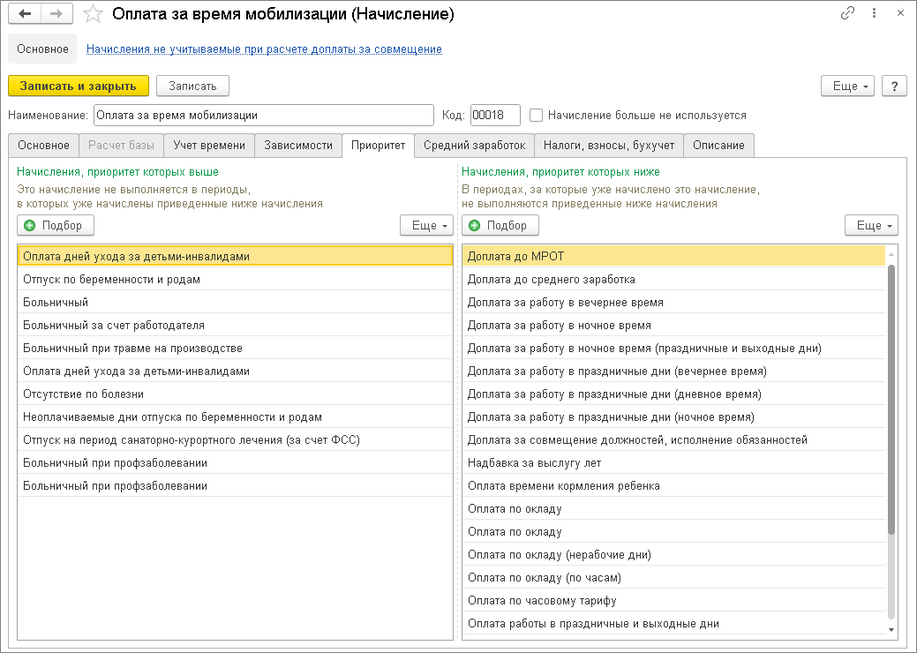Viewport: 917px width, 653px height.
Task: Close the form with the X icon
Action: (900, 13)
